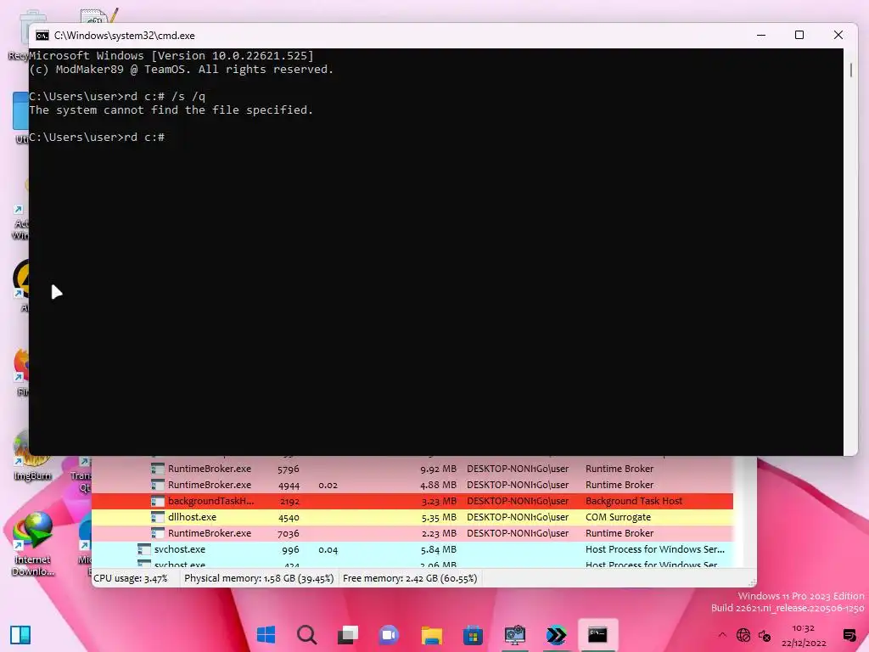Switch to the process monitor taskbar app
This screenshot has width=869, height=652.
(x=514, y=634)
